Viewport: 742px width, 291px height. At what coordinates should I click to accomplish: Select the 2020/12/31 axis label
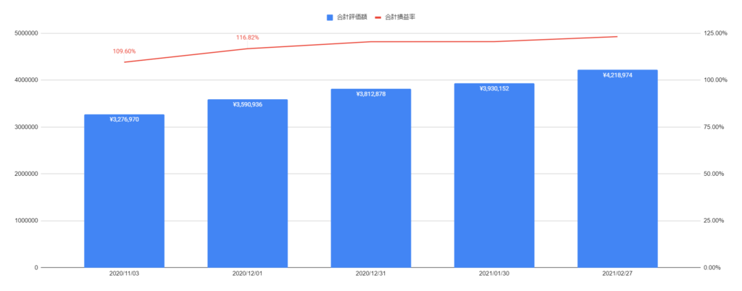point(371,274)
